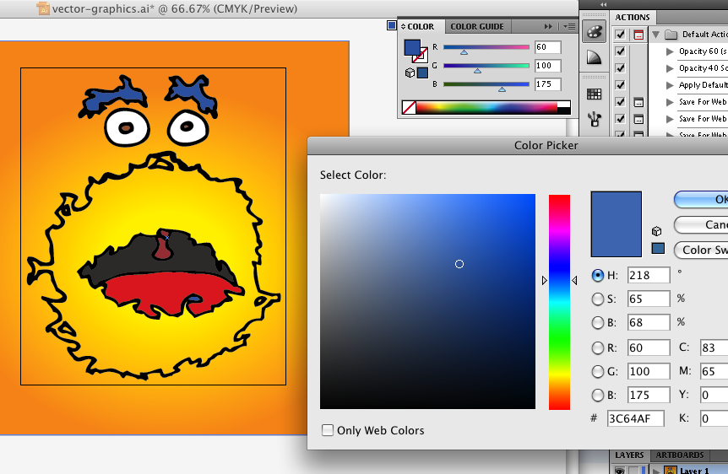The width and height of the screenshot is (728, 474).
Task: Click the out-of-gamut cube icon in Color Picker
Action: 656,231
